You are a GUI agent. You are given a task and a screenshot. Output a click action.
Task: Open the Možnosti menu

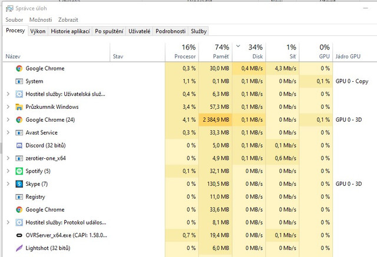[x=41, y=20]
